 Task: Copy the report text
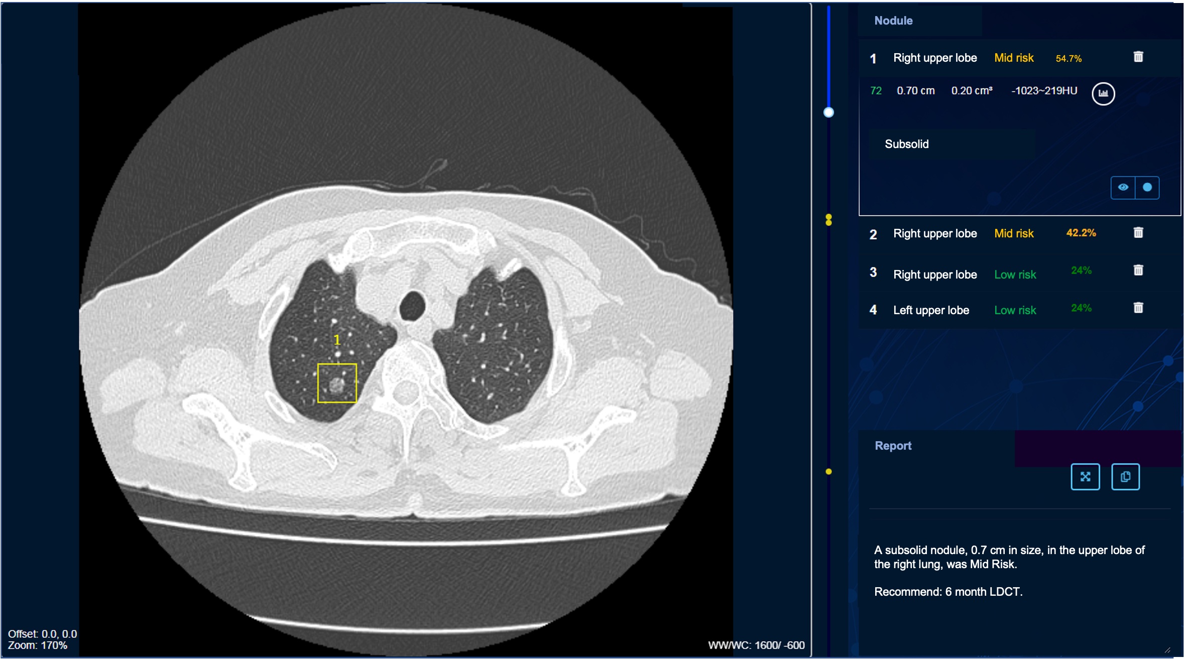tap(1125, 477)
